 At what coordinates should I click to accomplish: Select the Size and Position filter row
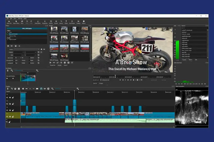27,34
